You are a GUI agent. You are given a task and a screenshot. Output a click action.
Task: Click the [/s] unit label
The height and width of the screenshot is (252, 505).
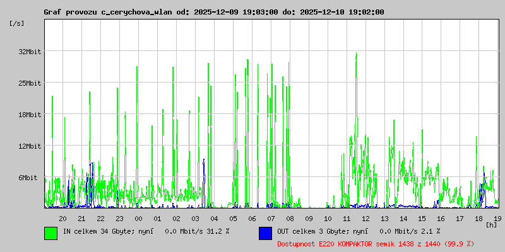pyautogui.click(x=17, y=23)
